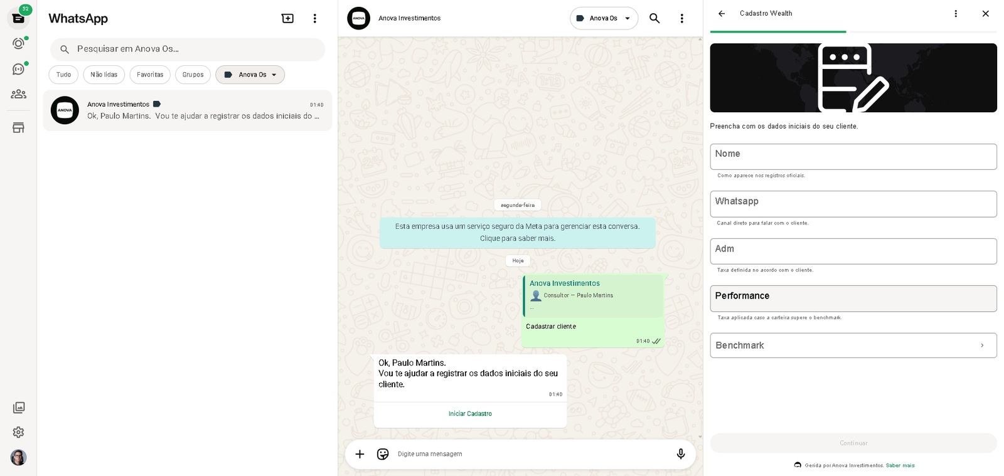Click the Iniciar Cadastro button
Viewport: 1004px width, 476px height.
(470, 414)
